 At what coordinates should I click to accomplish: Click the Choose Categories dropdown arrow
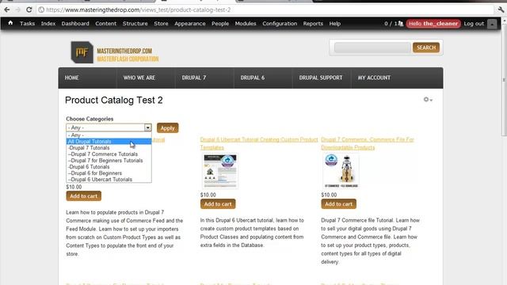[147, 127]
